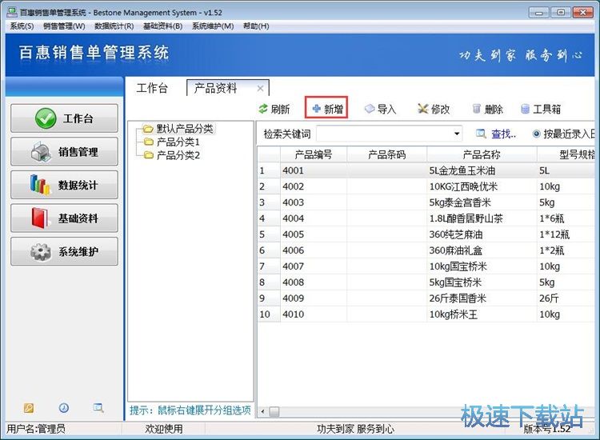Click the 新增 add product button
The image size is (600, 440).
(326, 110)
